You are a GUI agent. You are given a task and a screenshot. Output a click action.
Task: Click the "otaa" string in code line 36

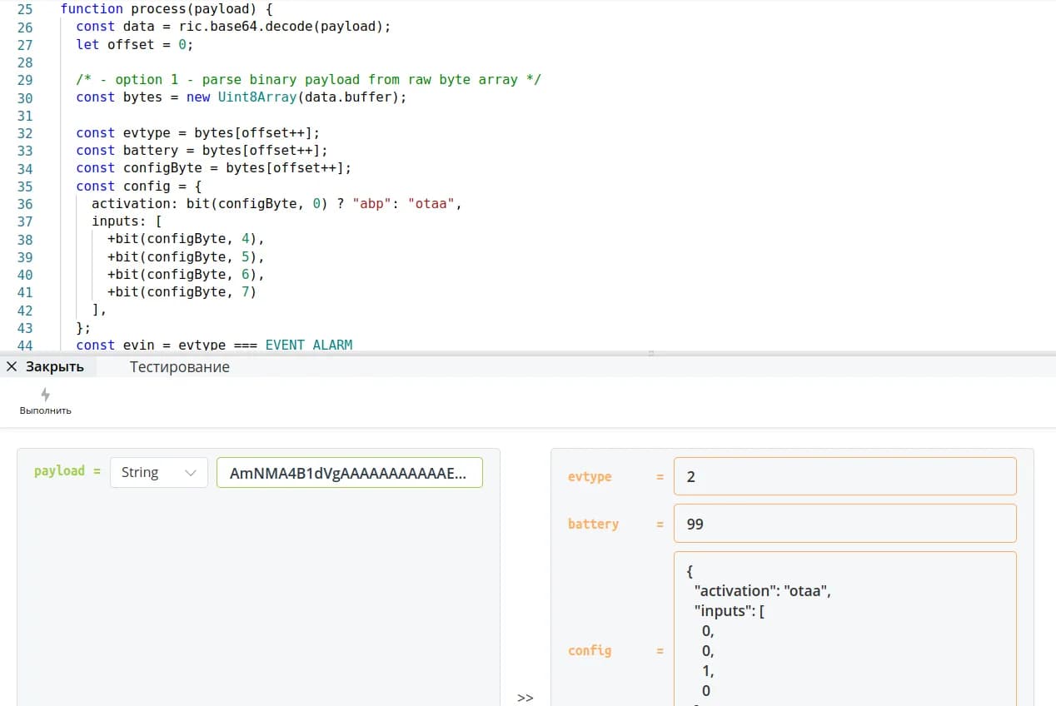[x=432, y=204]
